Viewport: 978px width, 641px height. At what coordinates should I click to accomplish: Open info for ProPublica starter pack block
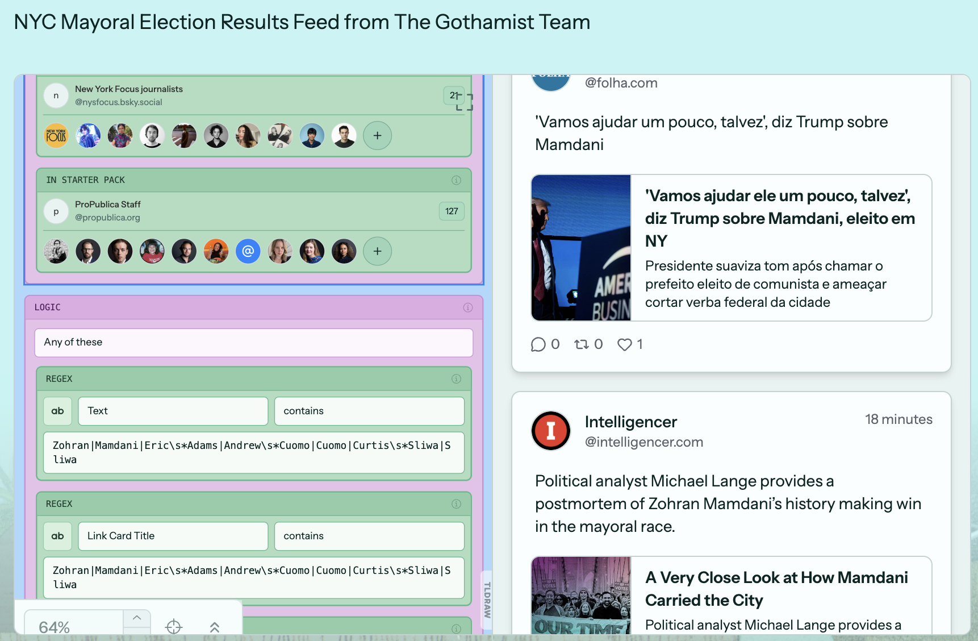click(456, 180)
